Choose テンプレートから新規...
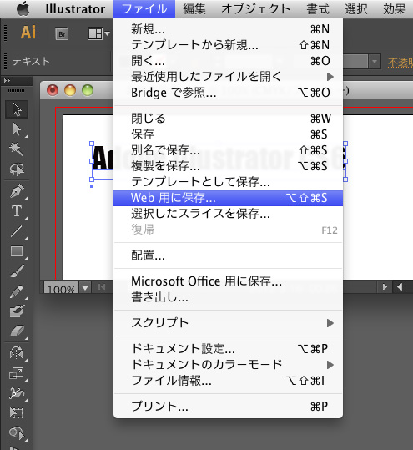413x450 pixels. (x=228, y=45)
